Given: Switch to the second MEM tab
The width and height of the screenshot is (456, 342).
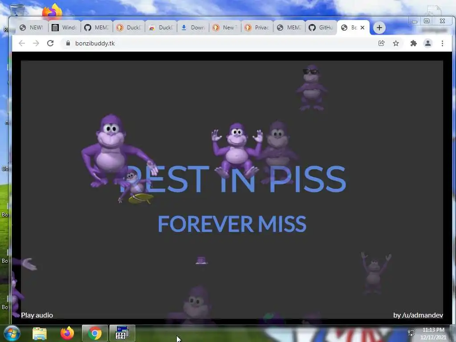Looking at the screenshot, I should (289, 28).
